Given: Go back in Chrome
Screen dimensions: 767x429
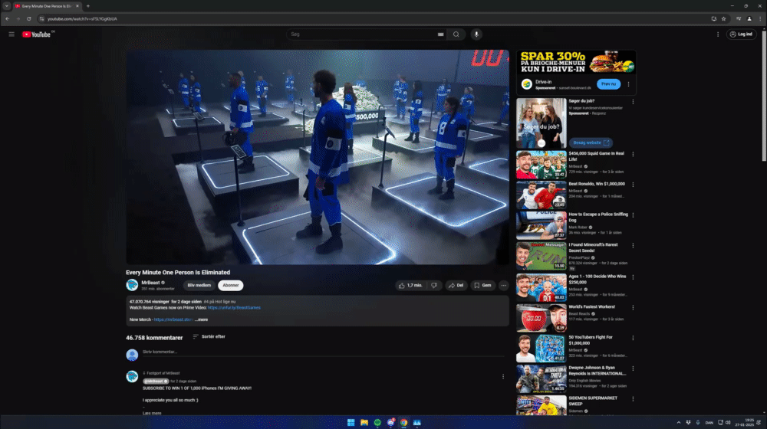Looking at the screenshot, I should click(8, 18).
